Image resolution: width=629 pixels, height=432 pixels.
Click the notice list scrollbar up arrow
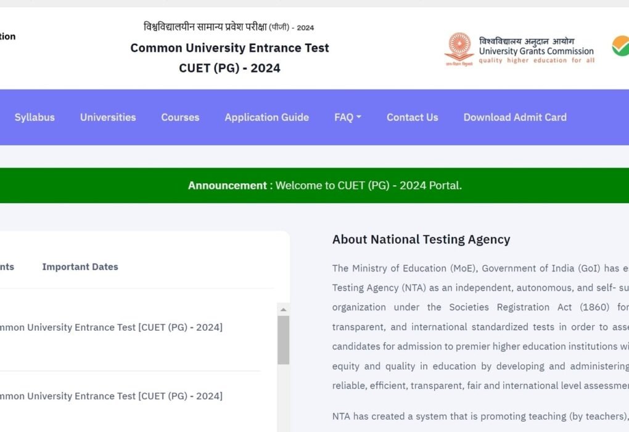[x=283, y=310]
